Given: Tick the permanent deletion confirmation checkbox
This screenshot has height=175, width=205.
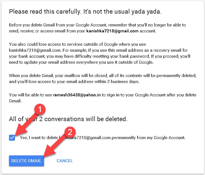Looking at the screenshot, I should 12,138.
